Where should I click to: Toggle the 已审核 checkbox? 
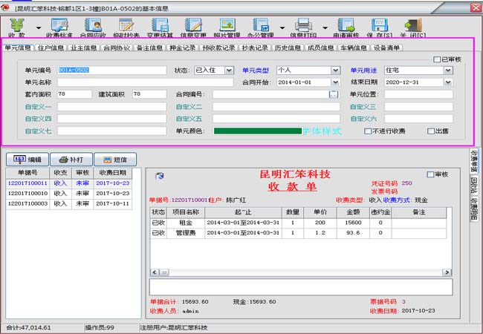(x=436, y=59)
